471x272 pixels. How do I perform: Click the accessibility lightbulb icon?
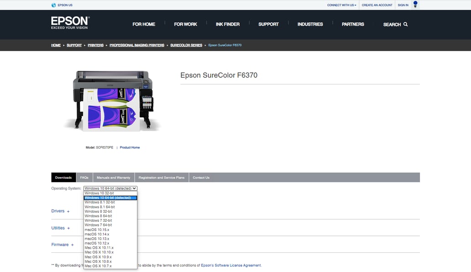(x=414, y=4)
